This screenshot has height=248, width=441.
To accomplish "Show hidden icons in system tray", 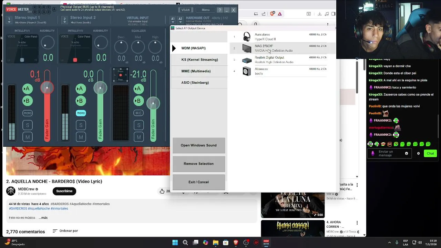I will click(x=389, y=242).
